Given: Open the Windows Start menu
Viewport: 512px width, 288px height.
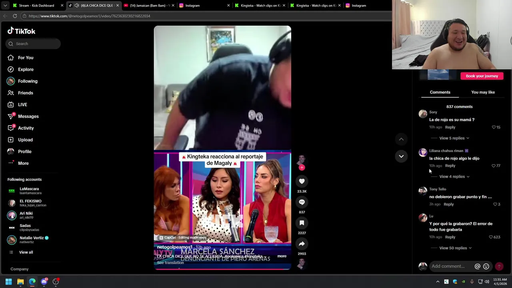Looking at the screenshot, I should click(8, 282).
